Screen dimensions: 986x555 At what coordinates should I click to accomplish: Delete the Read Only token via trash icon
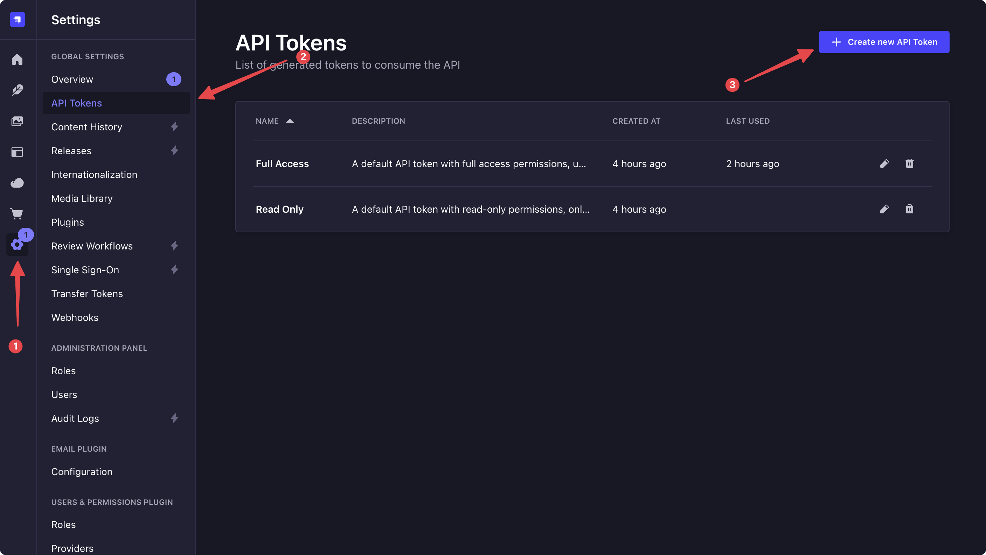tap(910, 209)
